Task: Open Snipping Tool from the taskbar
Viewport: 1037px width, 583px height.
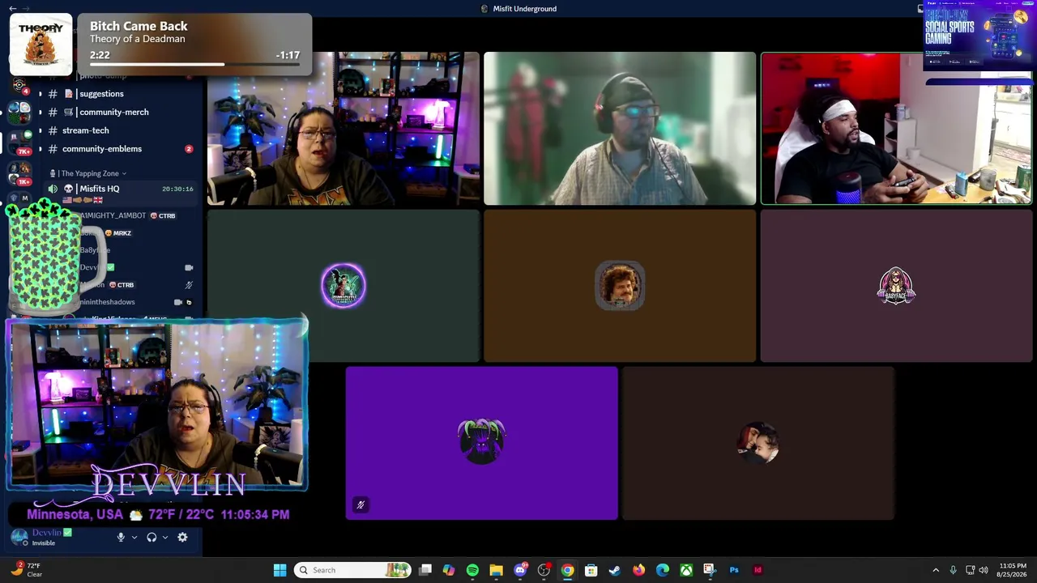Action: pyautogui.click(x=710, y=570)
